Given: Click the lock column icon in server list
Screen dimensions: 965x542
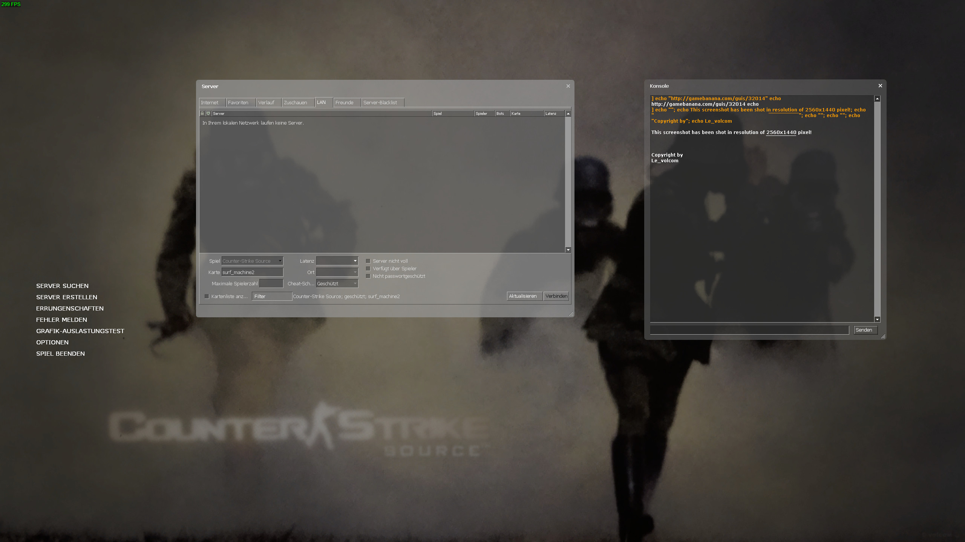Looking at the screenshot, I should point(203,113).
